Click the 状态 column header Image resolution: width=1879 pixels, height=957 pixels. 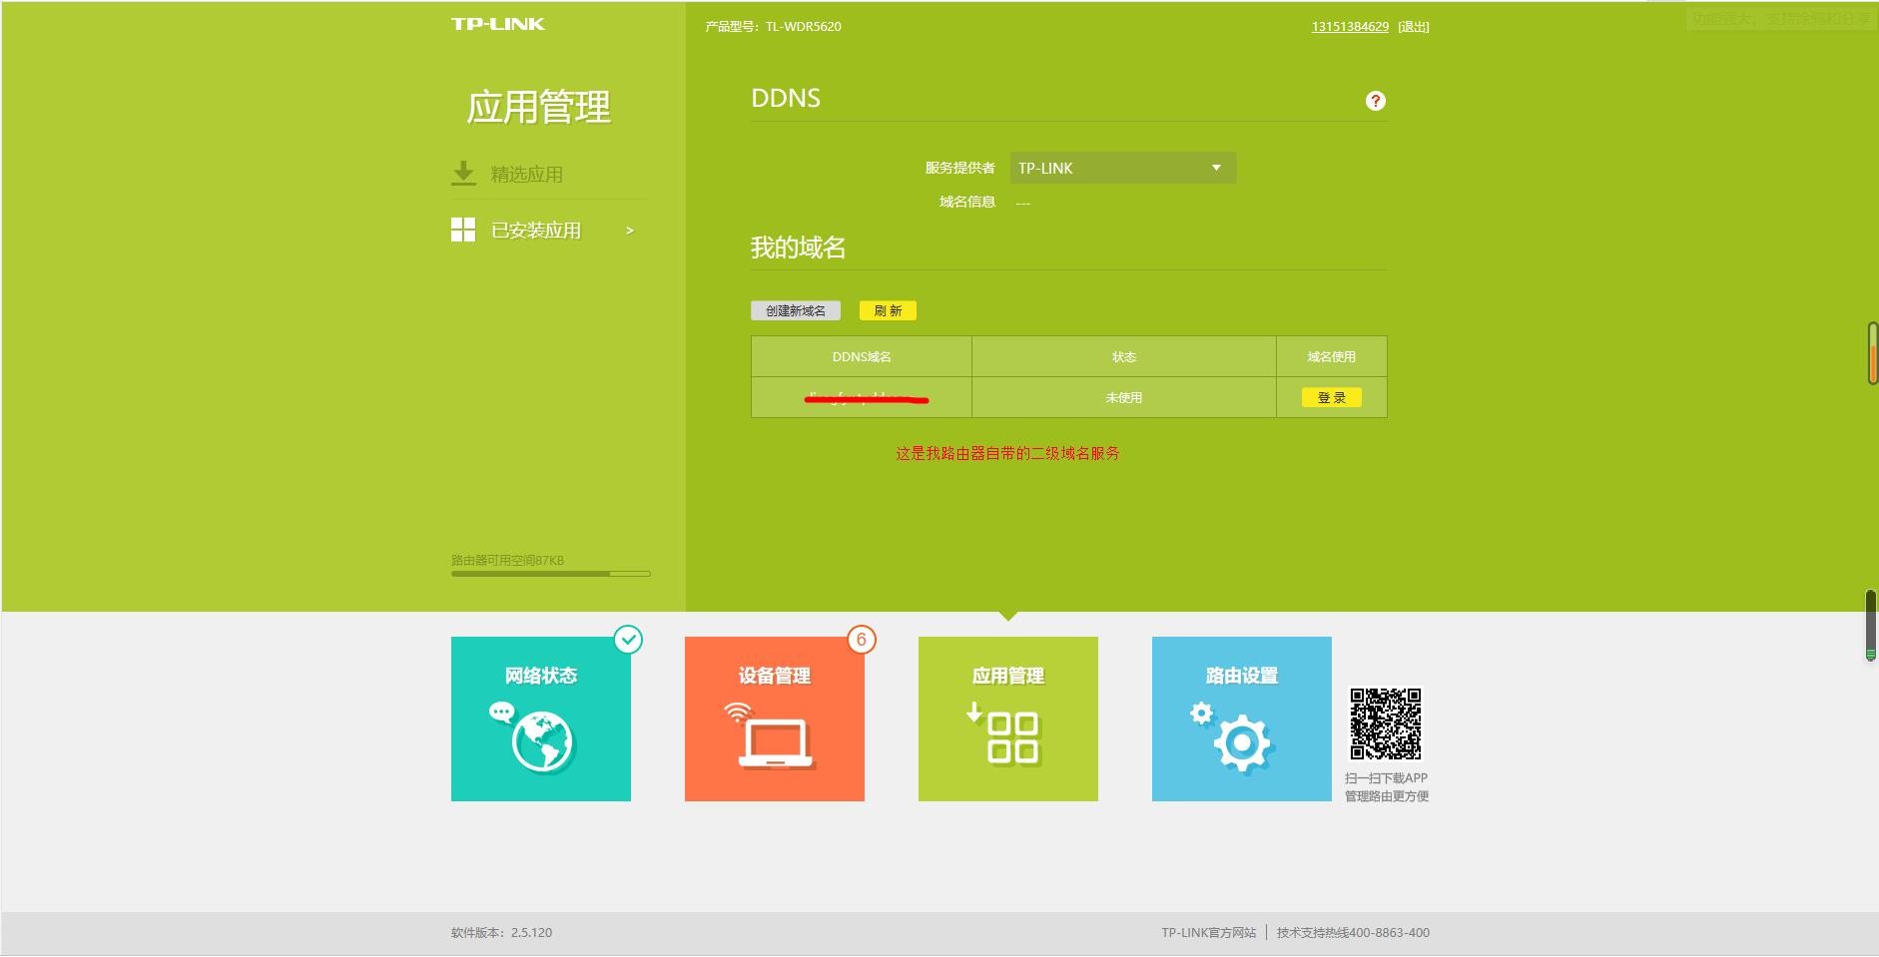1124,356
